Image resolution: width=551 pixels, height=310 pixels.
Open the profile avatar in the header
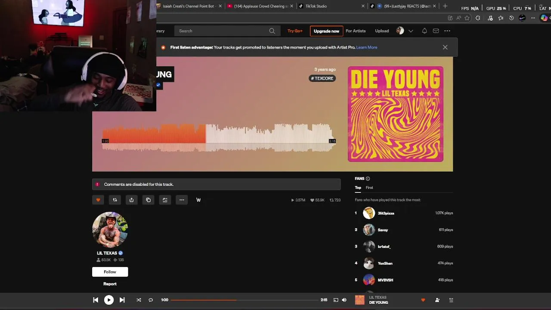click(400, 31)
